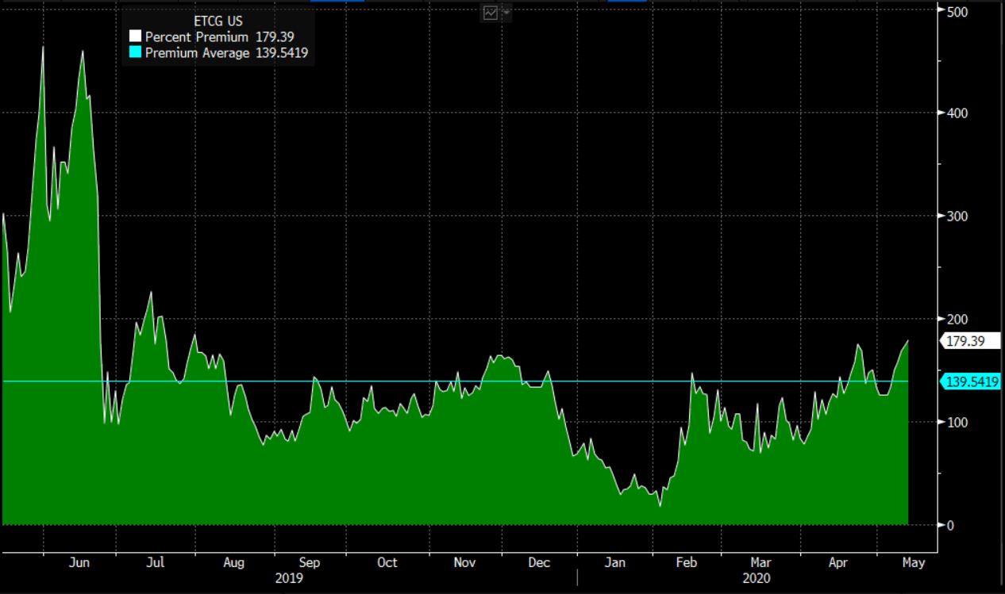1005x594 pixels.
Task: Click the 0 label on y-axis
Action: [x=950, y=525]
